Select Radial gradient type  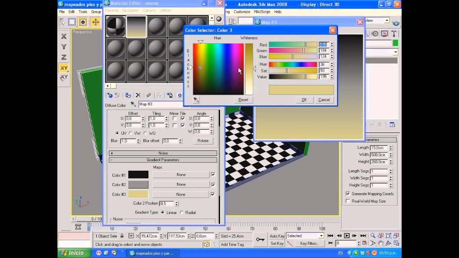pyautogui.click(x=181, y=212)
